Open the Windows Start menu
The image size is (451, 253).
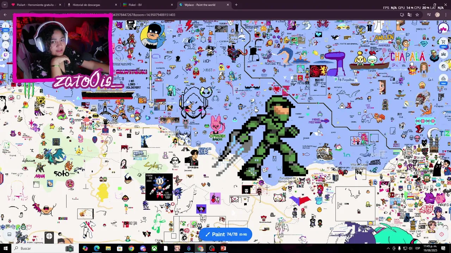point(5,248)
